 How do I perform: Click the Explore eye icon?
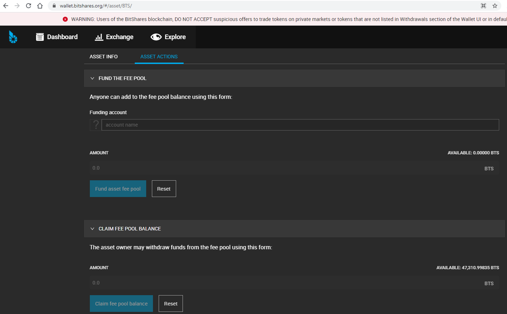[x=156, y=37]
